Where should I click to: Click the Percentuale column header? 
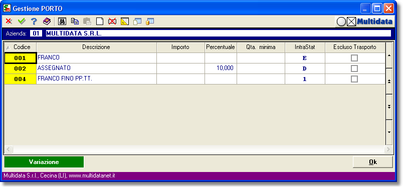(221, 47)
